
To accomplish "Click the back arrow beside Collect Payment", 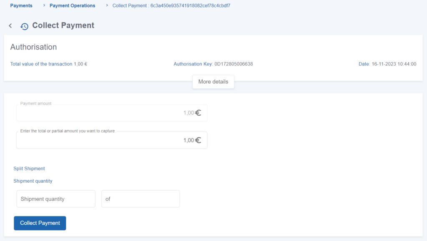I will point(10,26).
